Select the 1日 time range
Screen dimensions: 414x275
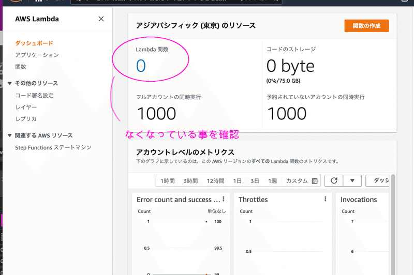[237, 181]
